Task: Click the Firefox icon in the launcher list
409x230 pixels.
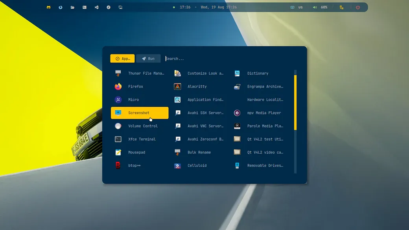Action: [x=118, y=86]
